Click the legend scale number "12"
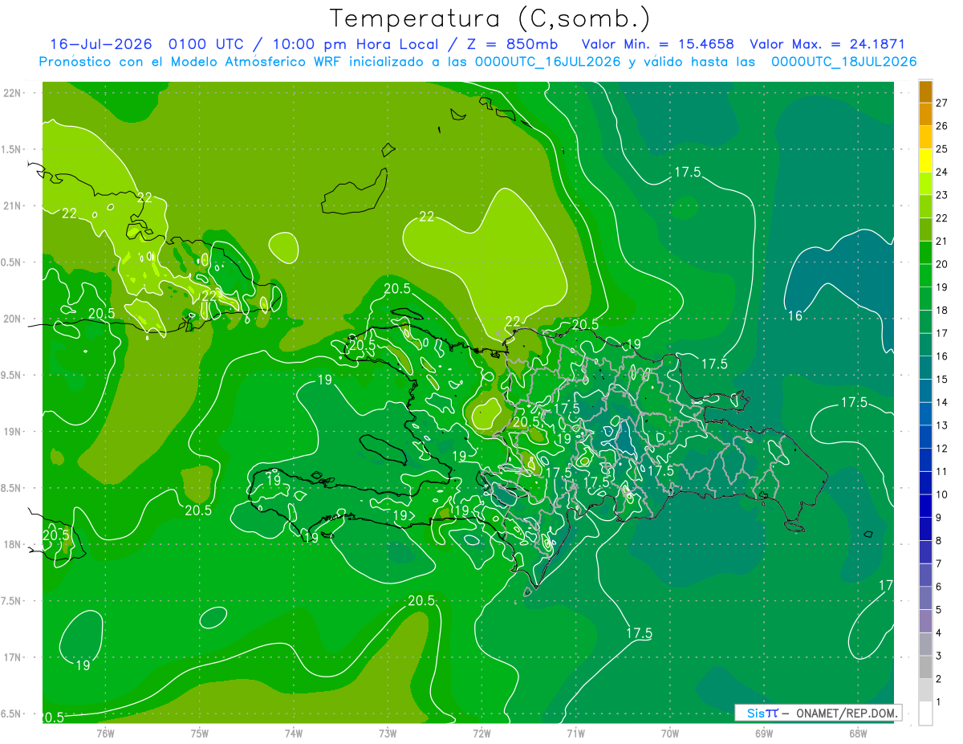Screen dimensions: 963x744 tap(942, 449)
